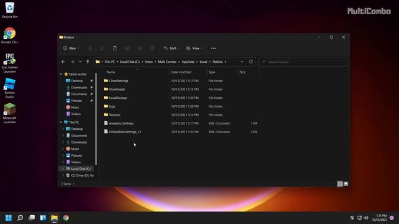Go back with the Back arrow
The image size is (399, 224).
pos(63,62)
